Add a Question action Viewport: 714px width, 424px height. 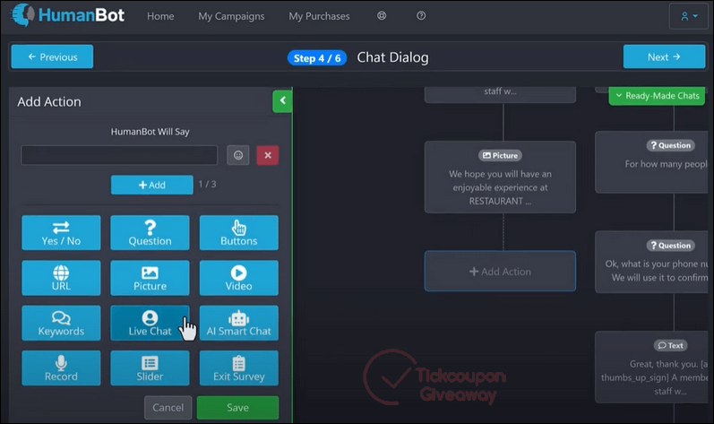[x=150, y=233]
